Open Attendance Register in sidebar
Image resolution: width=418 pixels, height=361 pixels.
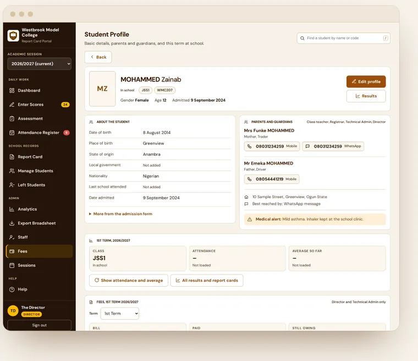tap(39, 133)
